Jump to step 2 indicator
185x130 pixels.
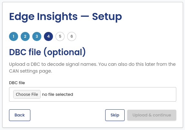25,36
